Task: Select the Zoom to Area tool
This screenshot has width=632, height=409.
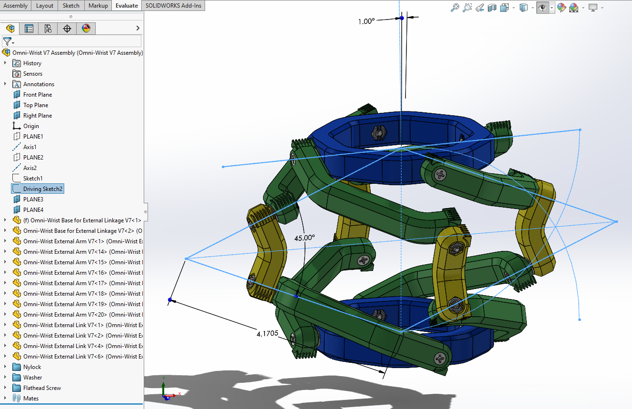Action: point(467,7)
